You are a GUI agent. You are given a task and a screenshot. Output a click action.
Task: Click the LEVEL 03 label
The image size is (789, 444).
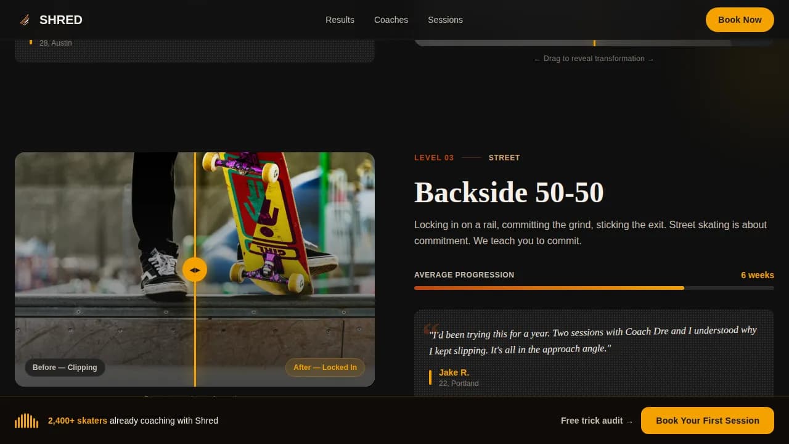pos(434,158)
